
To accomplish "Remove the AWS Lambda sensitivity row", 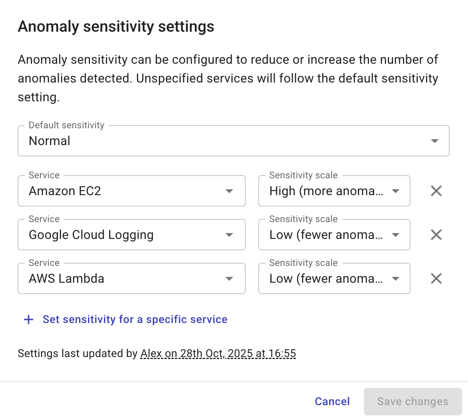I will [436, 278].
